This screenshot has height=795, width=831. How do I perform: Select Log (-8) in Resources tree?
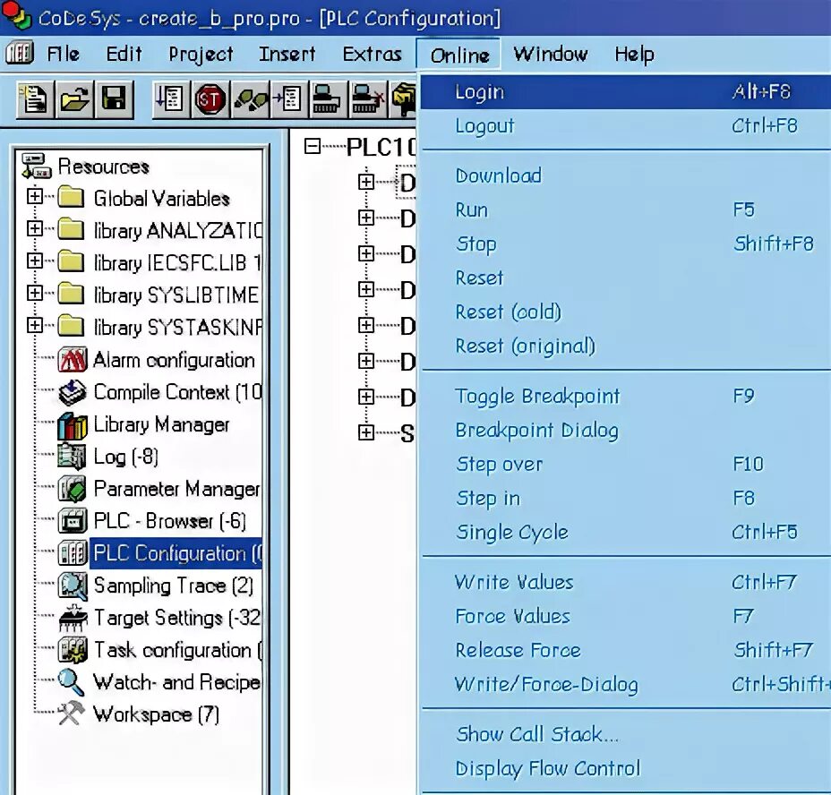click(x=126, y=457)
